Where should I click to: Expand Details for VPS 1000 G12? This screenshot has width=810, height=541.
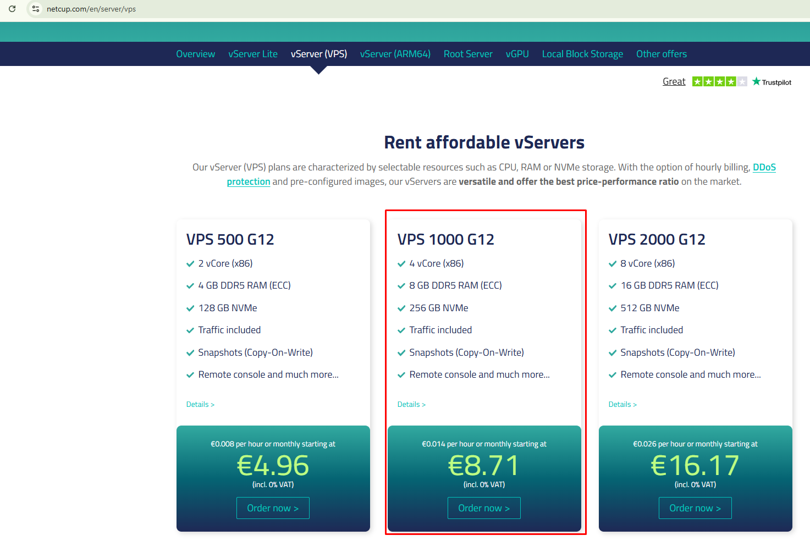click(x=411, y=404)
